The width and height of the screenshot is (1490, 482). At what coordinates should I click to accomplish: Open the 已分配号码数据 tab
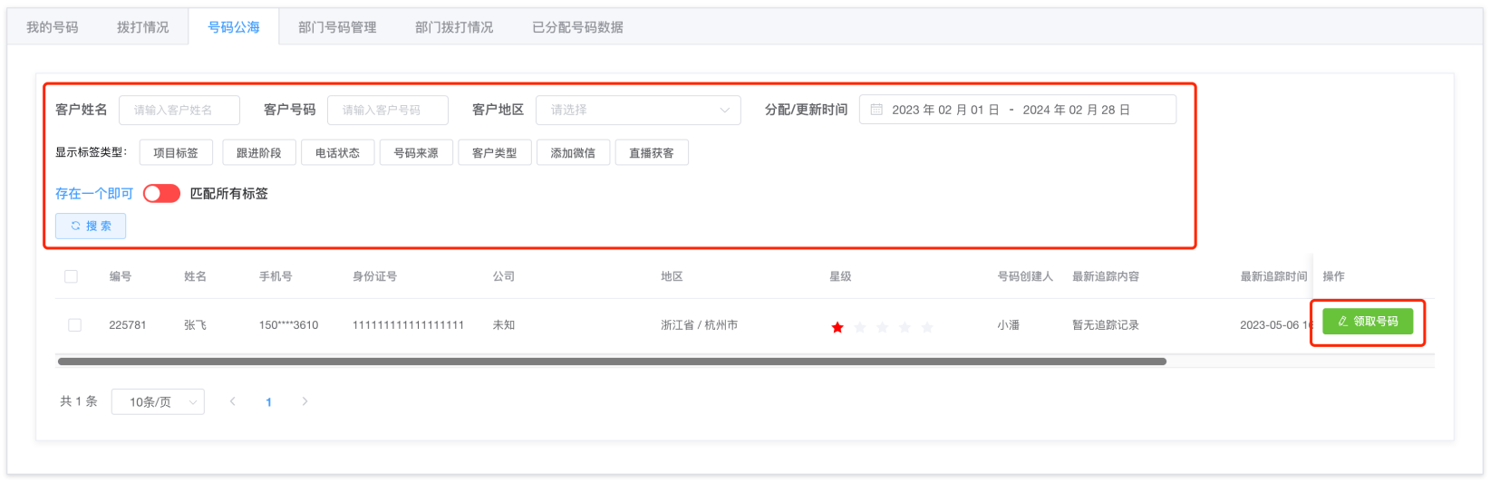[x=577, y=27]
